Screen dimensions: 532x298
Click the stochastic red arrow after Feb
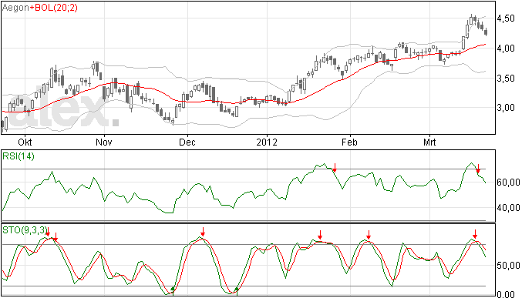[x=369, y=235]
